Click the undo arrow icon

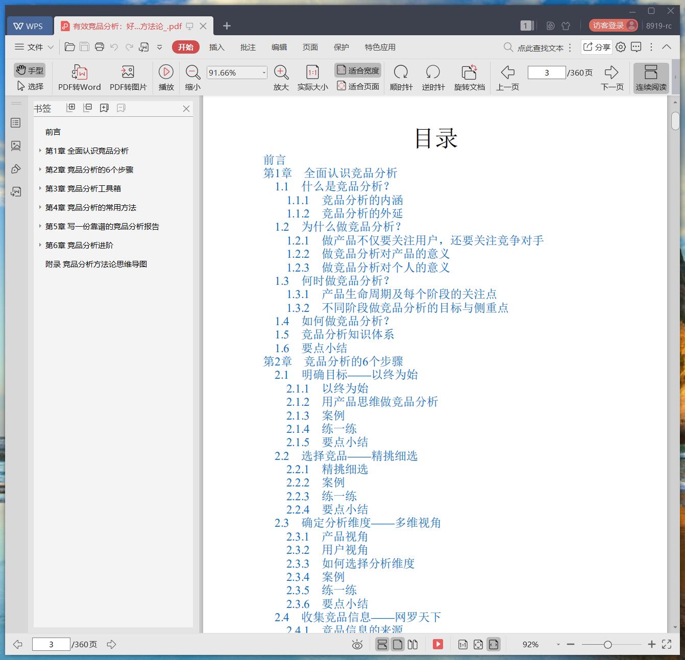pos(114,47)
